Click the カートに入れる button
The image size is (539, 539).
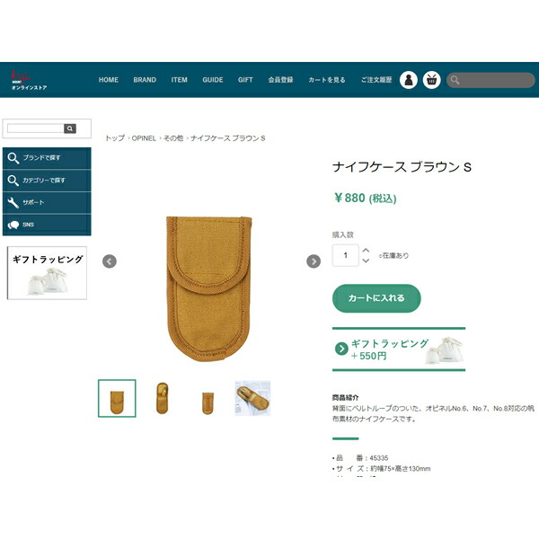point(376,298)
